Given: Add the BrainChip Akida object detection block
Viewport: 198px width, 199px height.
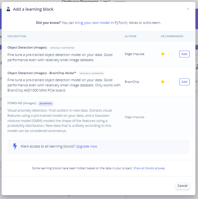Looking at the screenshot, I should [184, 82].
